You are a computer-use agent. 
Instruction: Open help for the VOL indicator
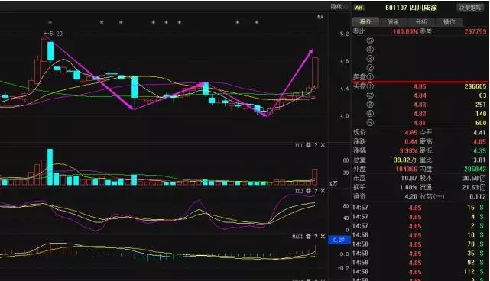point(316,145)
